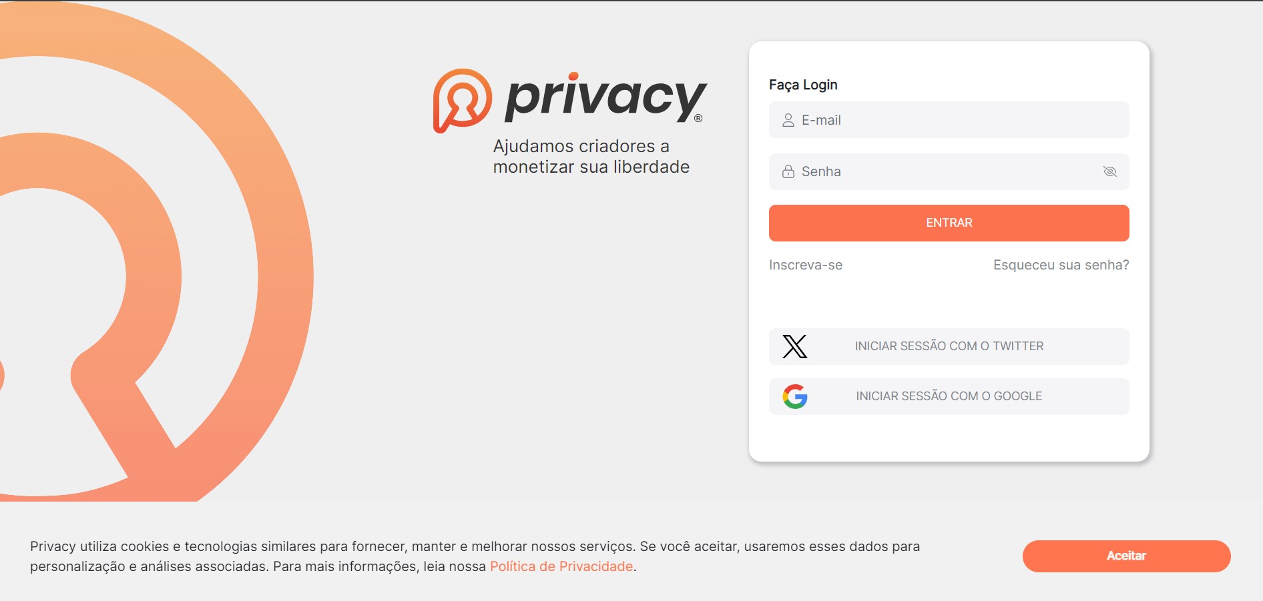Click the X (Twitter) logo icon

[795, 346]
